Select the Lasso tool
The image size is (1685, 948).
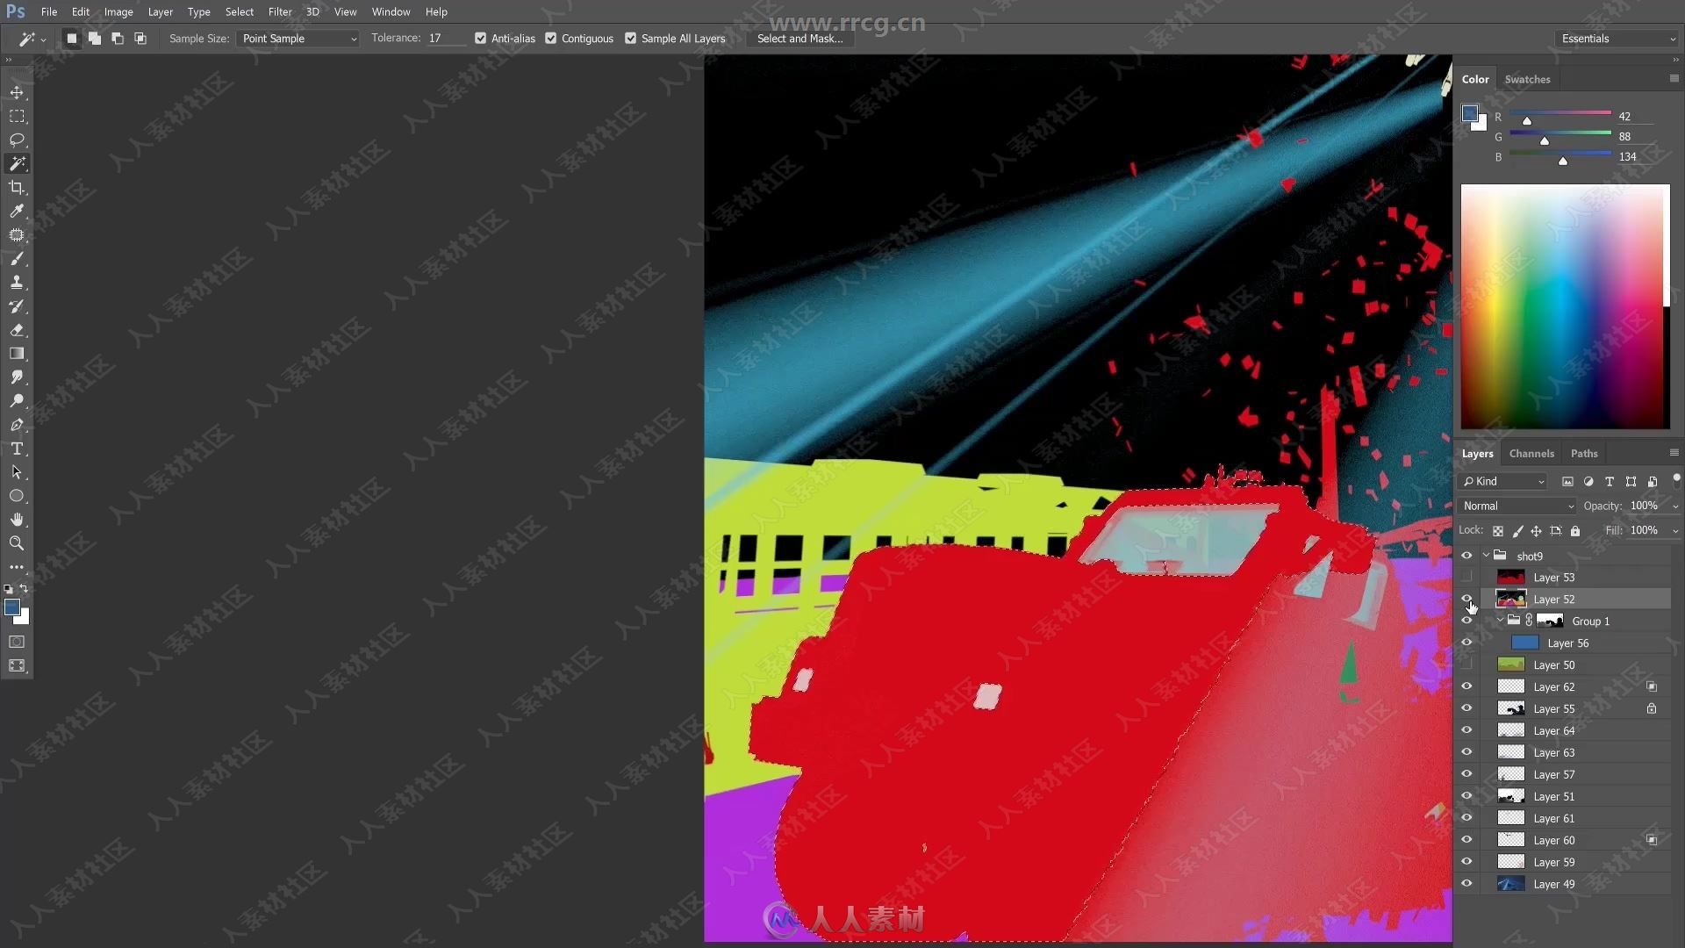(16, 139)
